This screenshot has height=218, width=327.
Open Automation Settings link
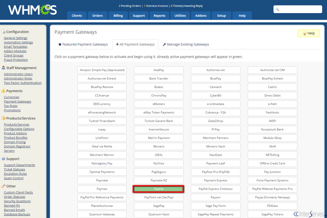pyautogui.click(x=18, y=42)
